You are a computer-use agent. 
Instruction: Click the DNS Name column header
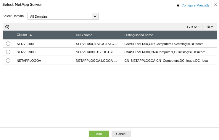pyautogui.click(x=84, y=35)
